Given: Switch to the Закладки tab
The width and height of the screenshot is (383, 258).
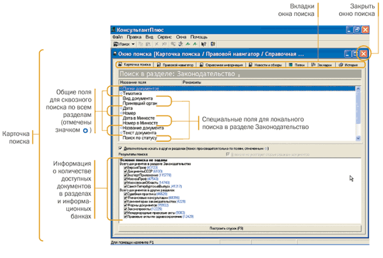Looking at the screenshot, I should (x=322, y=64).
